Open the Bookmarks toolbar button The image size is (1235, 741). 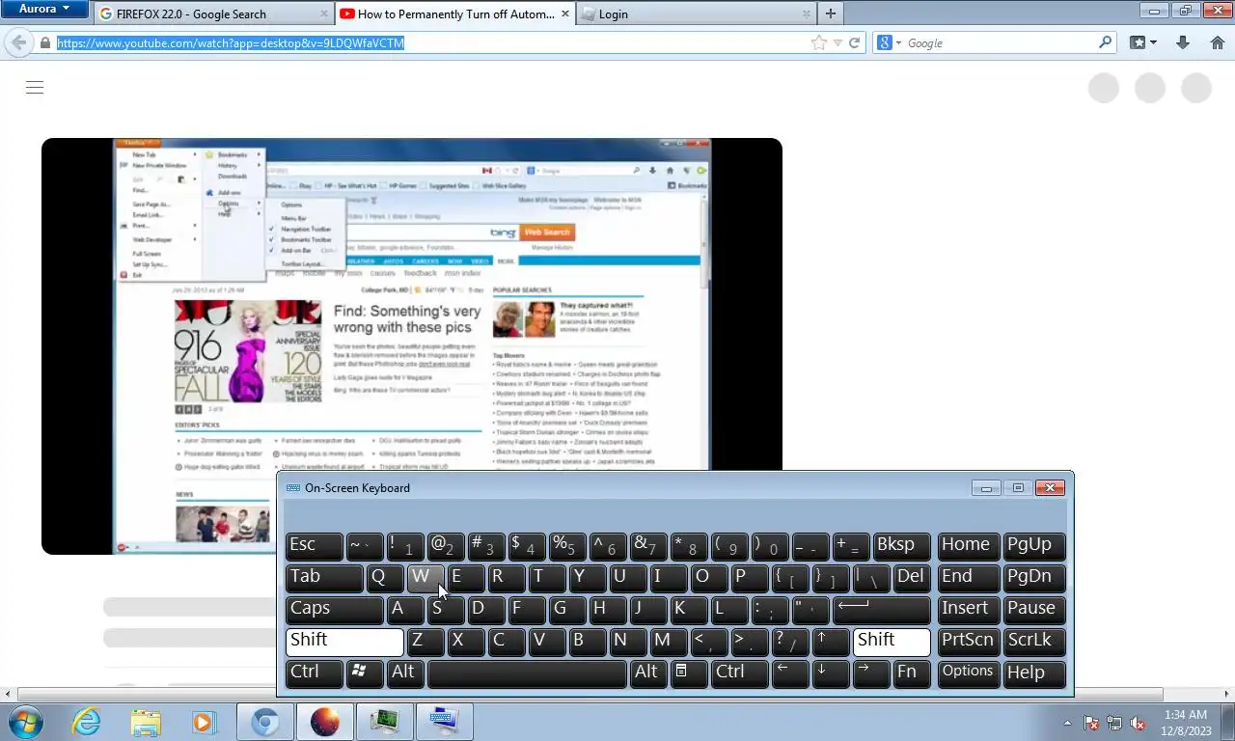click(1142, 42)
